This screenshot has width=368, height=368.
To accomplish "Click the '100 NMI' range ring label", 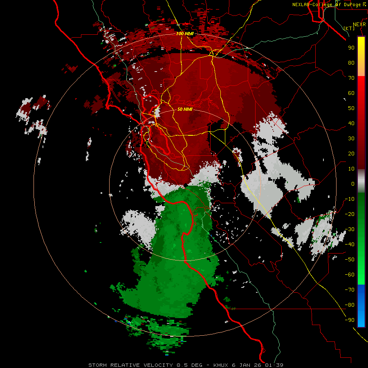I will click(185, 34).
